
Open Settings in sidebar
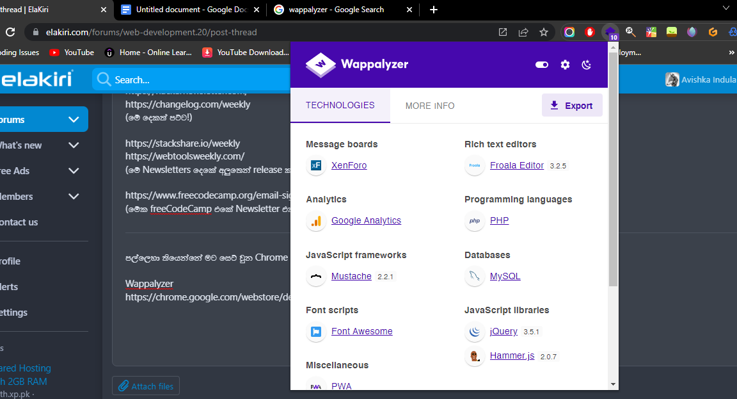click(13, 313)
